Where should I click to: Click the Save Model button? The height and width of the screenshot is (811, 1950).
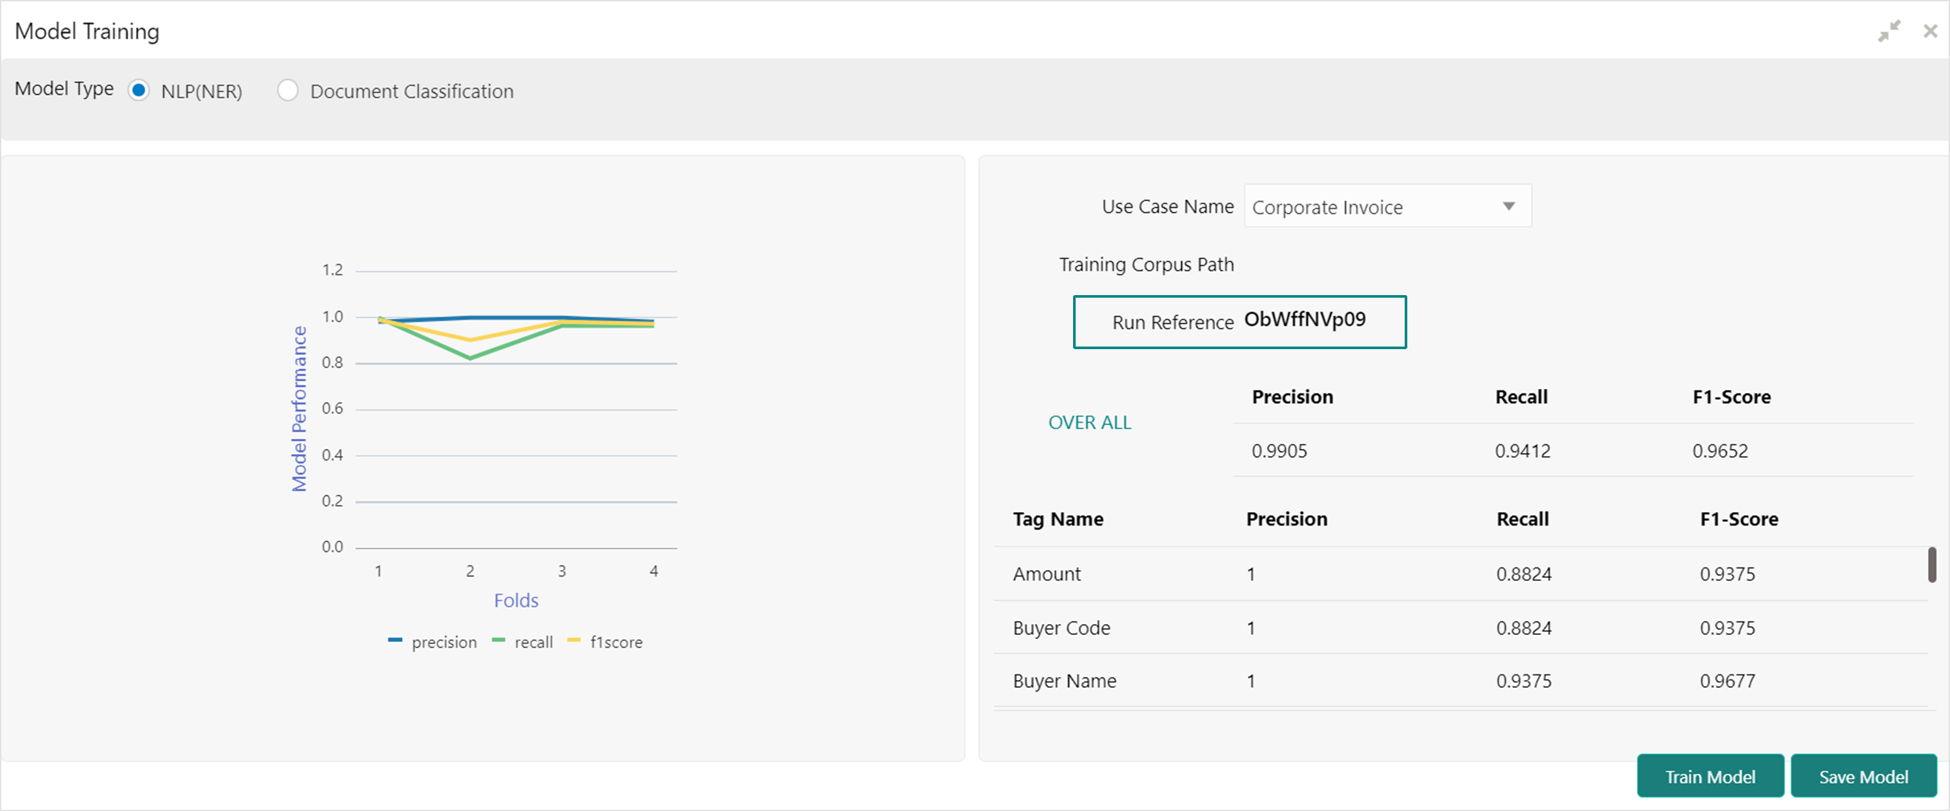pos(1863,776)
